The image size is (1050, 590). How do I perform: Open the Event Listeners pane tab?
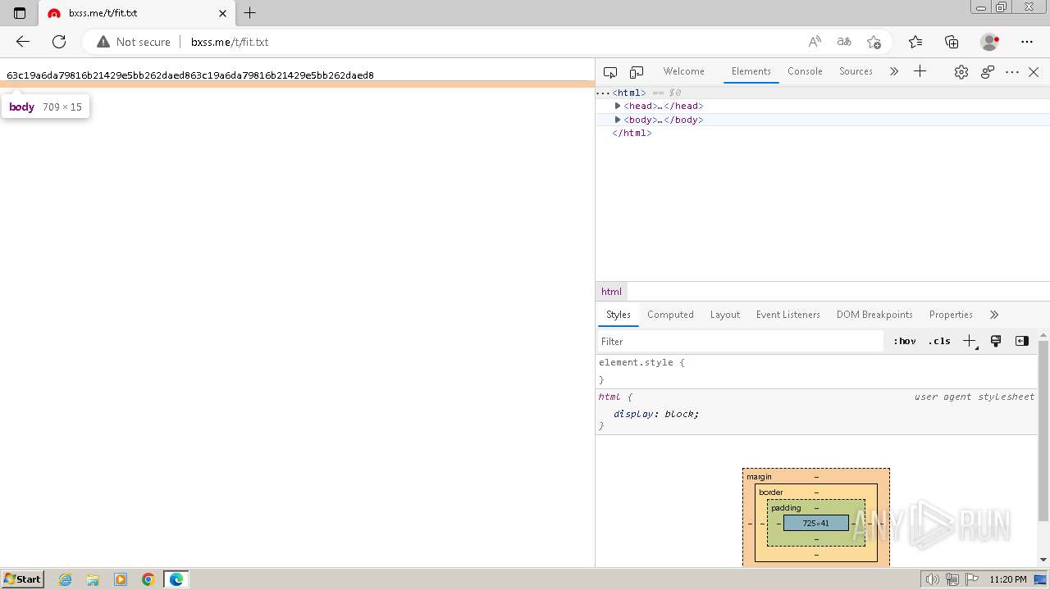click(x=787, y=315)
